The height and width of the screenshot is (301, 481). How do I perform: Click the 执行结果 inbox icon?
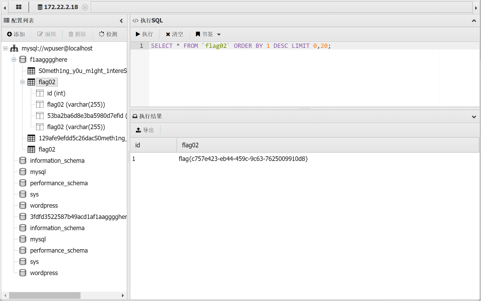(135, 116)
